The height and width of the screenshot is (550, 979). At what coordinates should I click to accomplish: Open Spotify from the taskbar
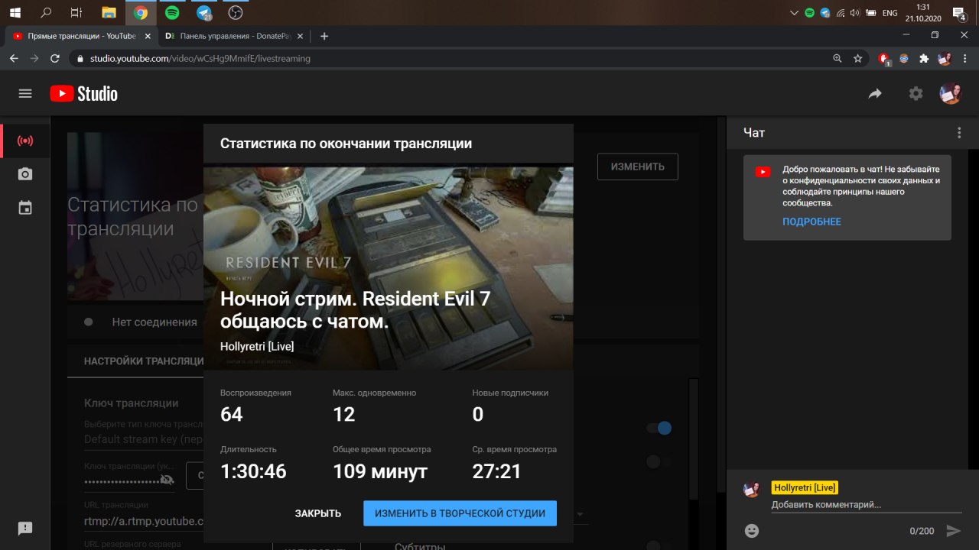(172, 12)
